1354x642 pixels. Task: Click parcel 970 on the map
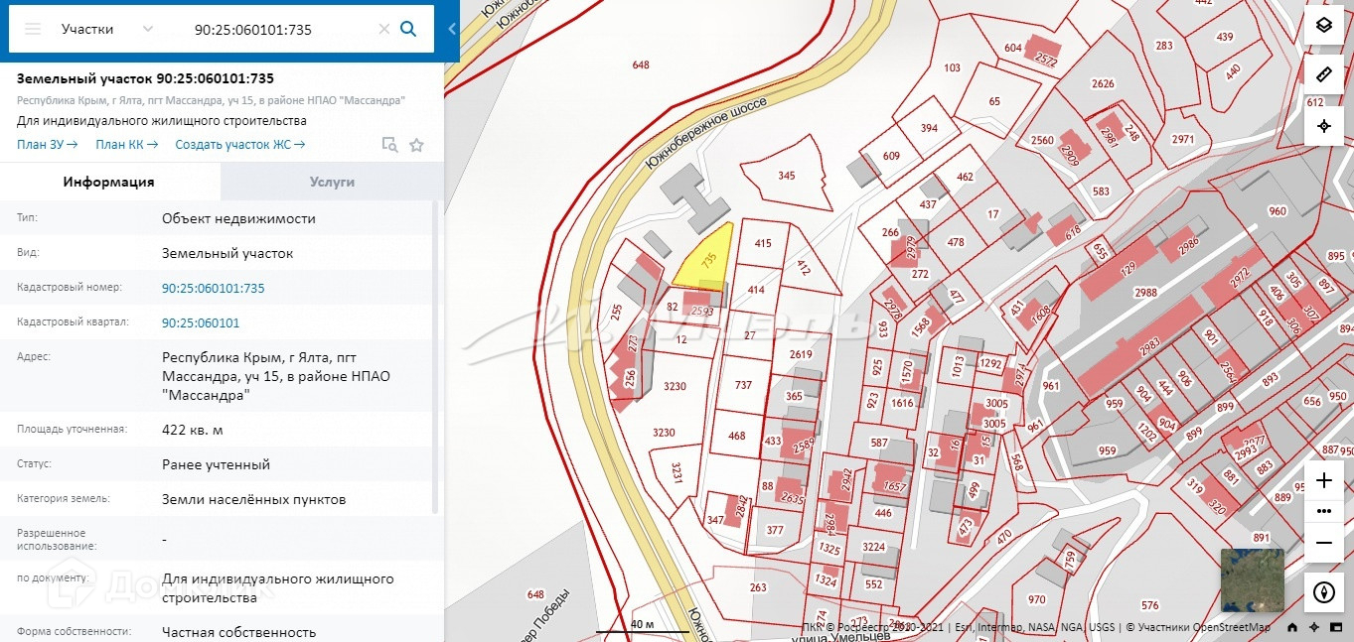coord(1036,599)
